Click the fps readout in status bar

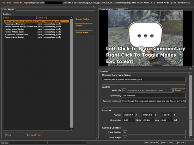point(181,143)
